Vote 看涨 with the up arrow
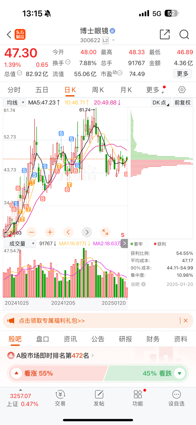 tap(17, 373)
